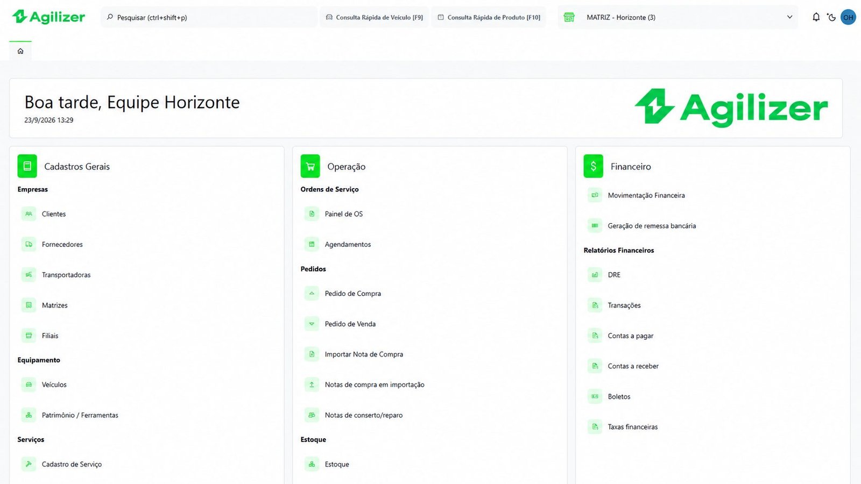
Task: Open Transportadoras
Action: pos(66,275)
